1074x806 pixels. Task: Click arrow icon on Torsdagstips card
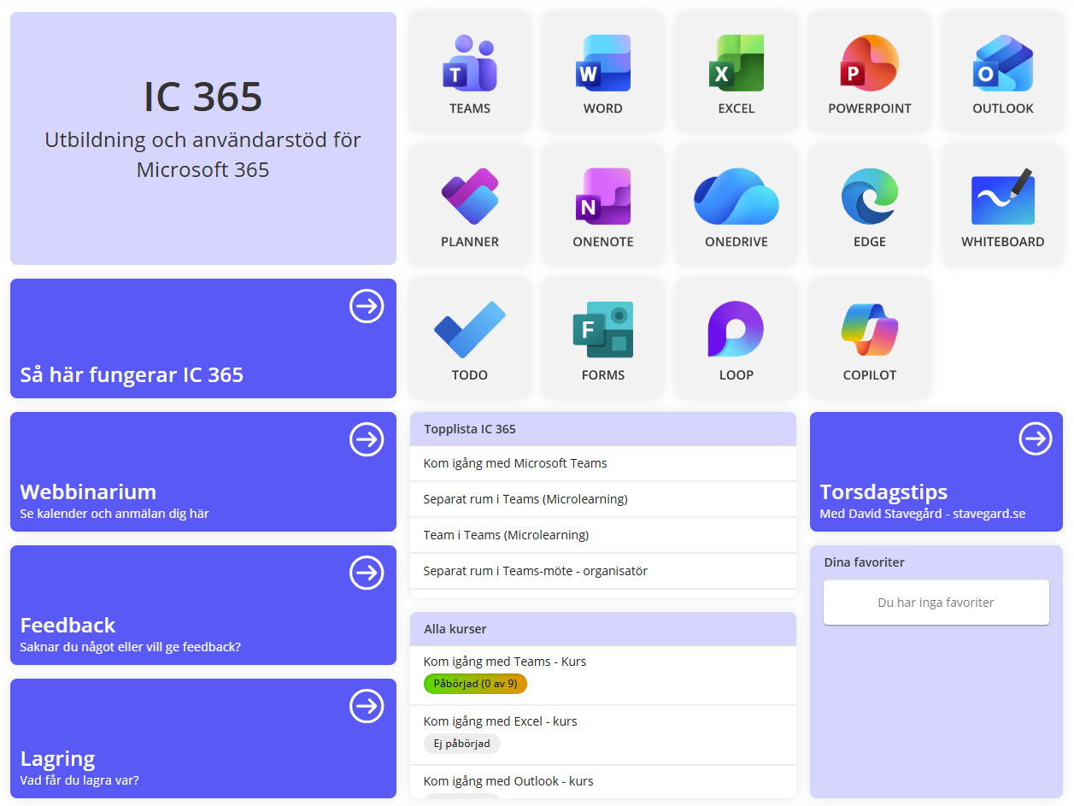1036,439
